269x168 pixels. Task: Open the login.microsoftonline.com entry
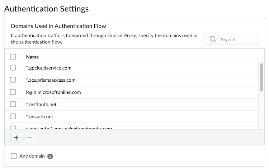[x=53, y=92]
